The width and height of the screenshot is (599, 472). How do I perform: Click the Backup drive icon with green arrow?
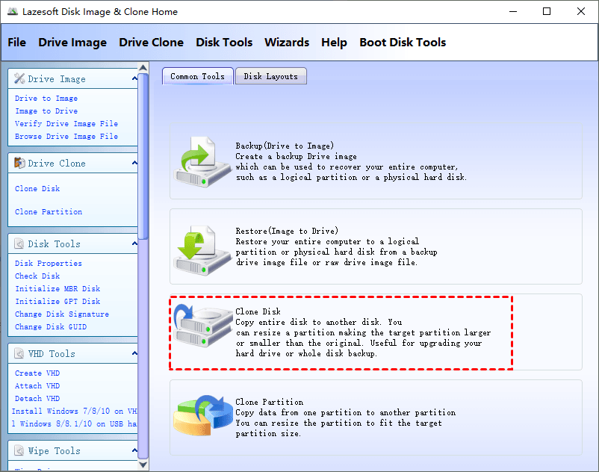202,161
